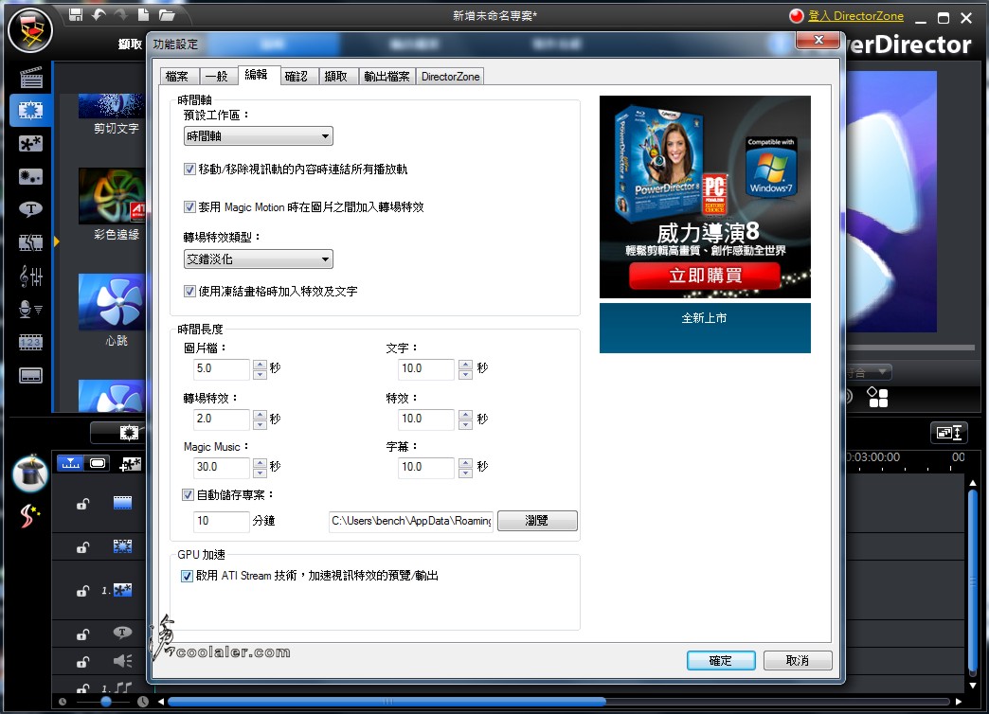Open the Transition Room in sidebar
This screenshot has width=989, height=714.
pyautogui.click(x=31, y=242)
